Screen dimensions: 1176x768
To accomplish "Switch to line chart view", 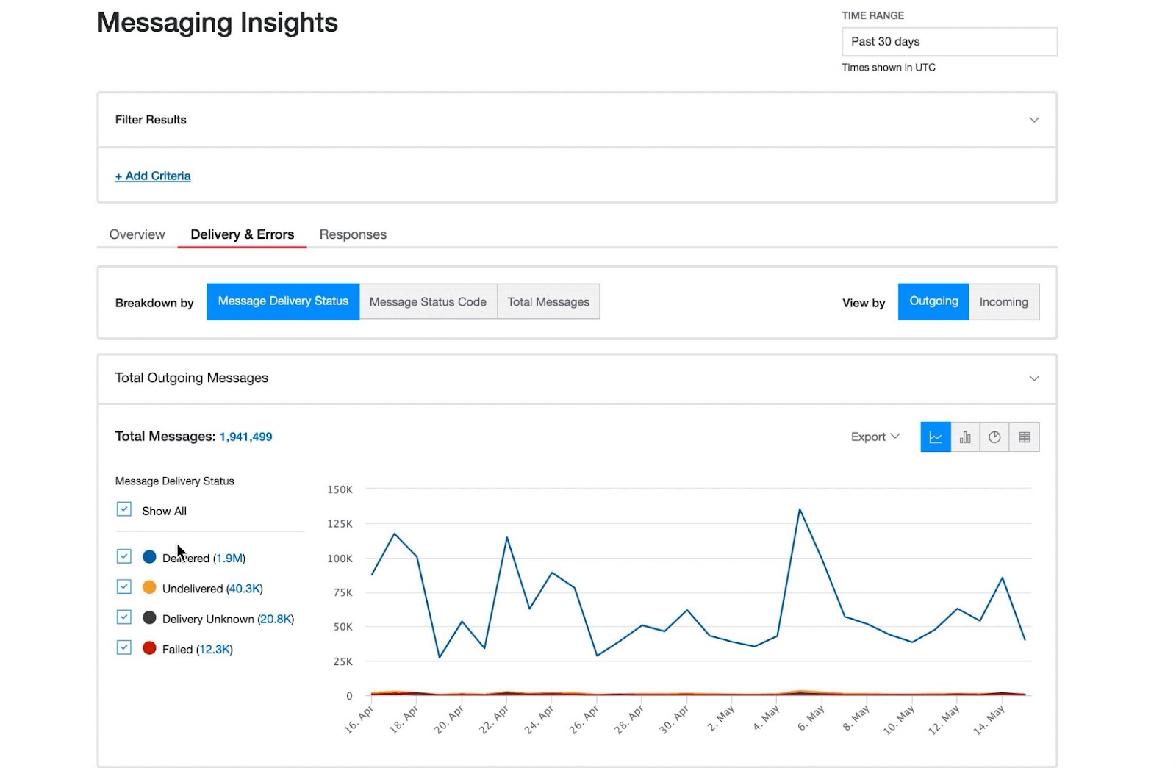I will 935,437.
